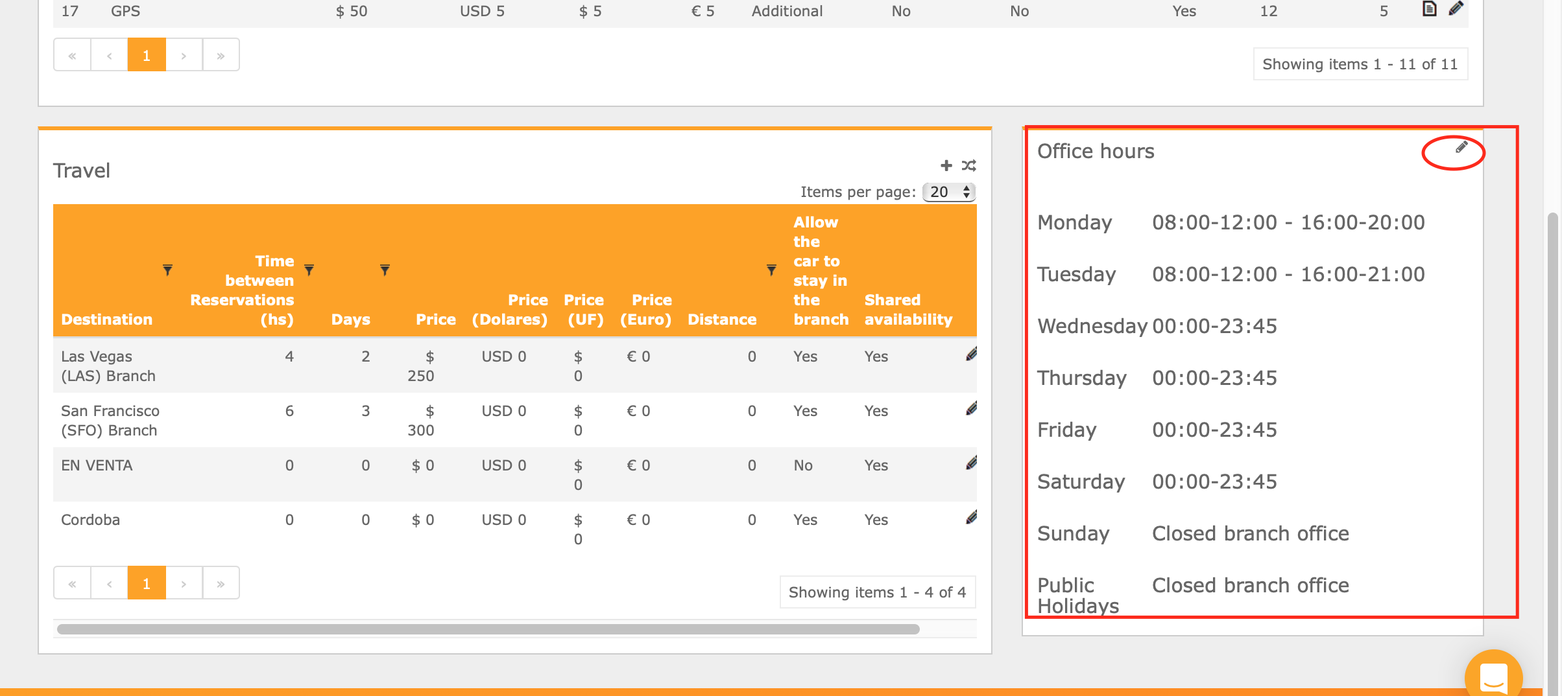
Task: Sort by Price (UF) column header
Action: pyautogui.click(x=584, y=310)
